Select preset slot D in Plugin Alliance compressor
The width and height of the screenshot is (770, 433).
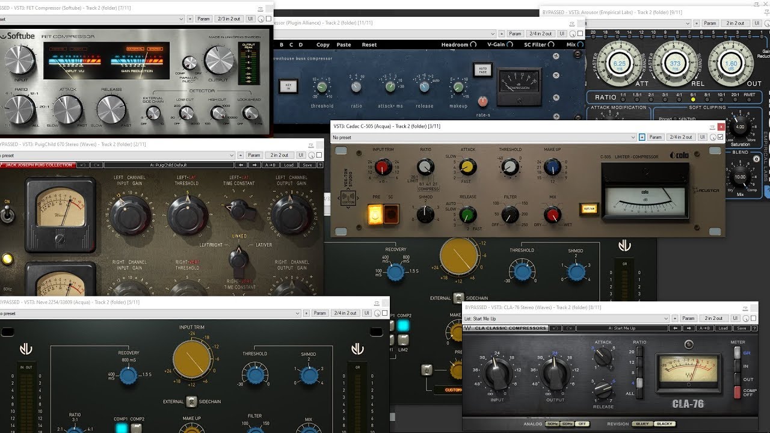pos(301,45)
